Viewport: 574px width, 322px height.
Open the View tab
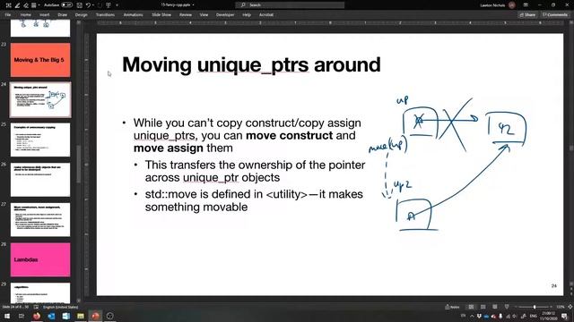point(204,15)
